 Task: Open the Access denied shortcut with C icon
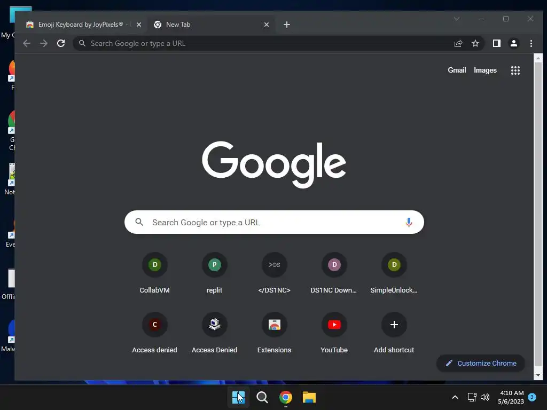tap(154, 333)
